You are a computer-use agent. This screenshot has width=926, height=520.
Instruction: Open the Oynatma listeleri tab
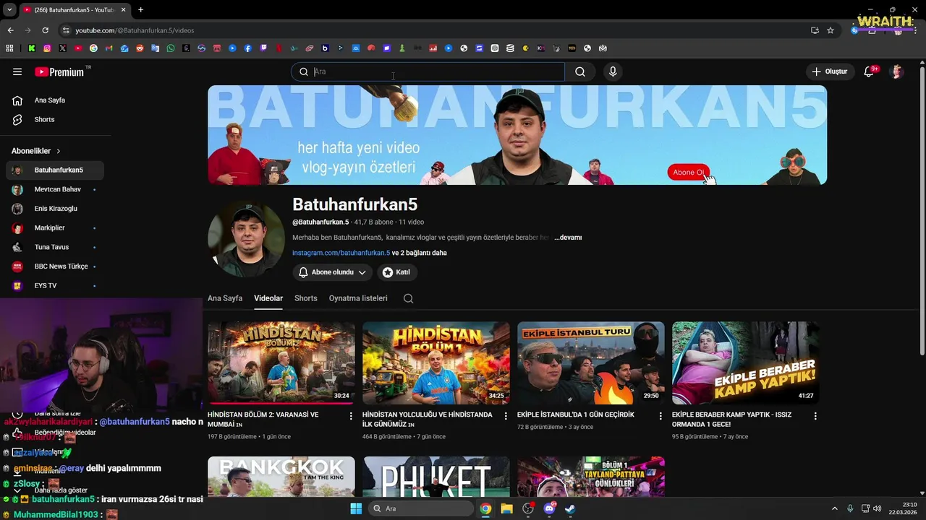click(358, 298)
